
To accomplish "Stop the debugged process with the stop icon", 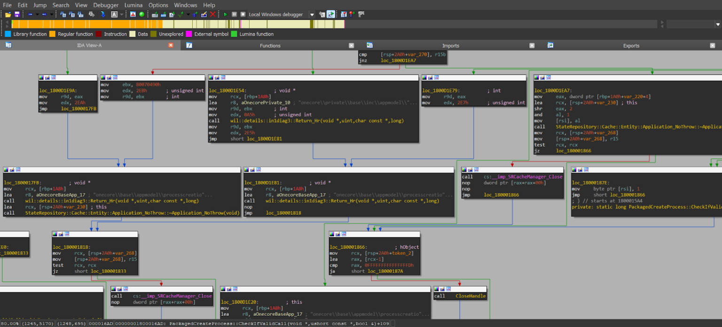I will (x=243, y=15).
